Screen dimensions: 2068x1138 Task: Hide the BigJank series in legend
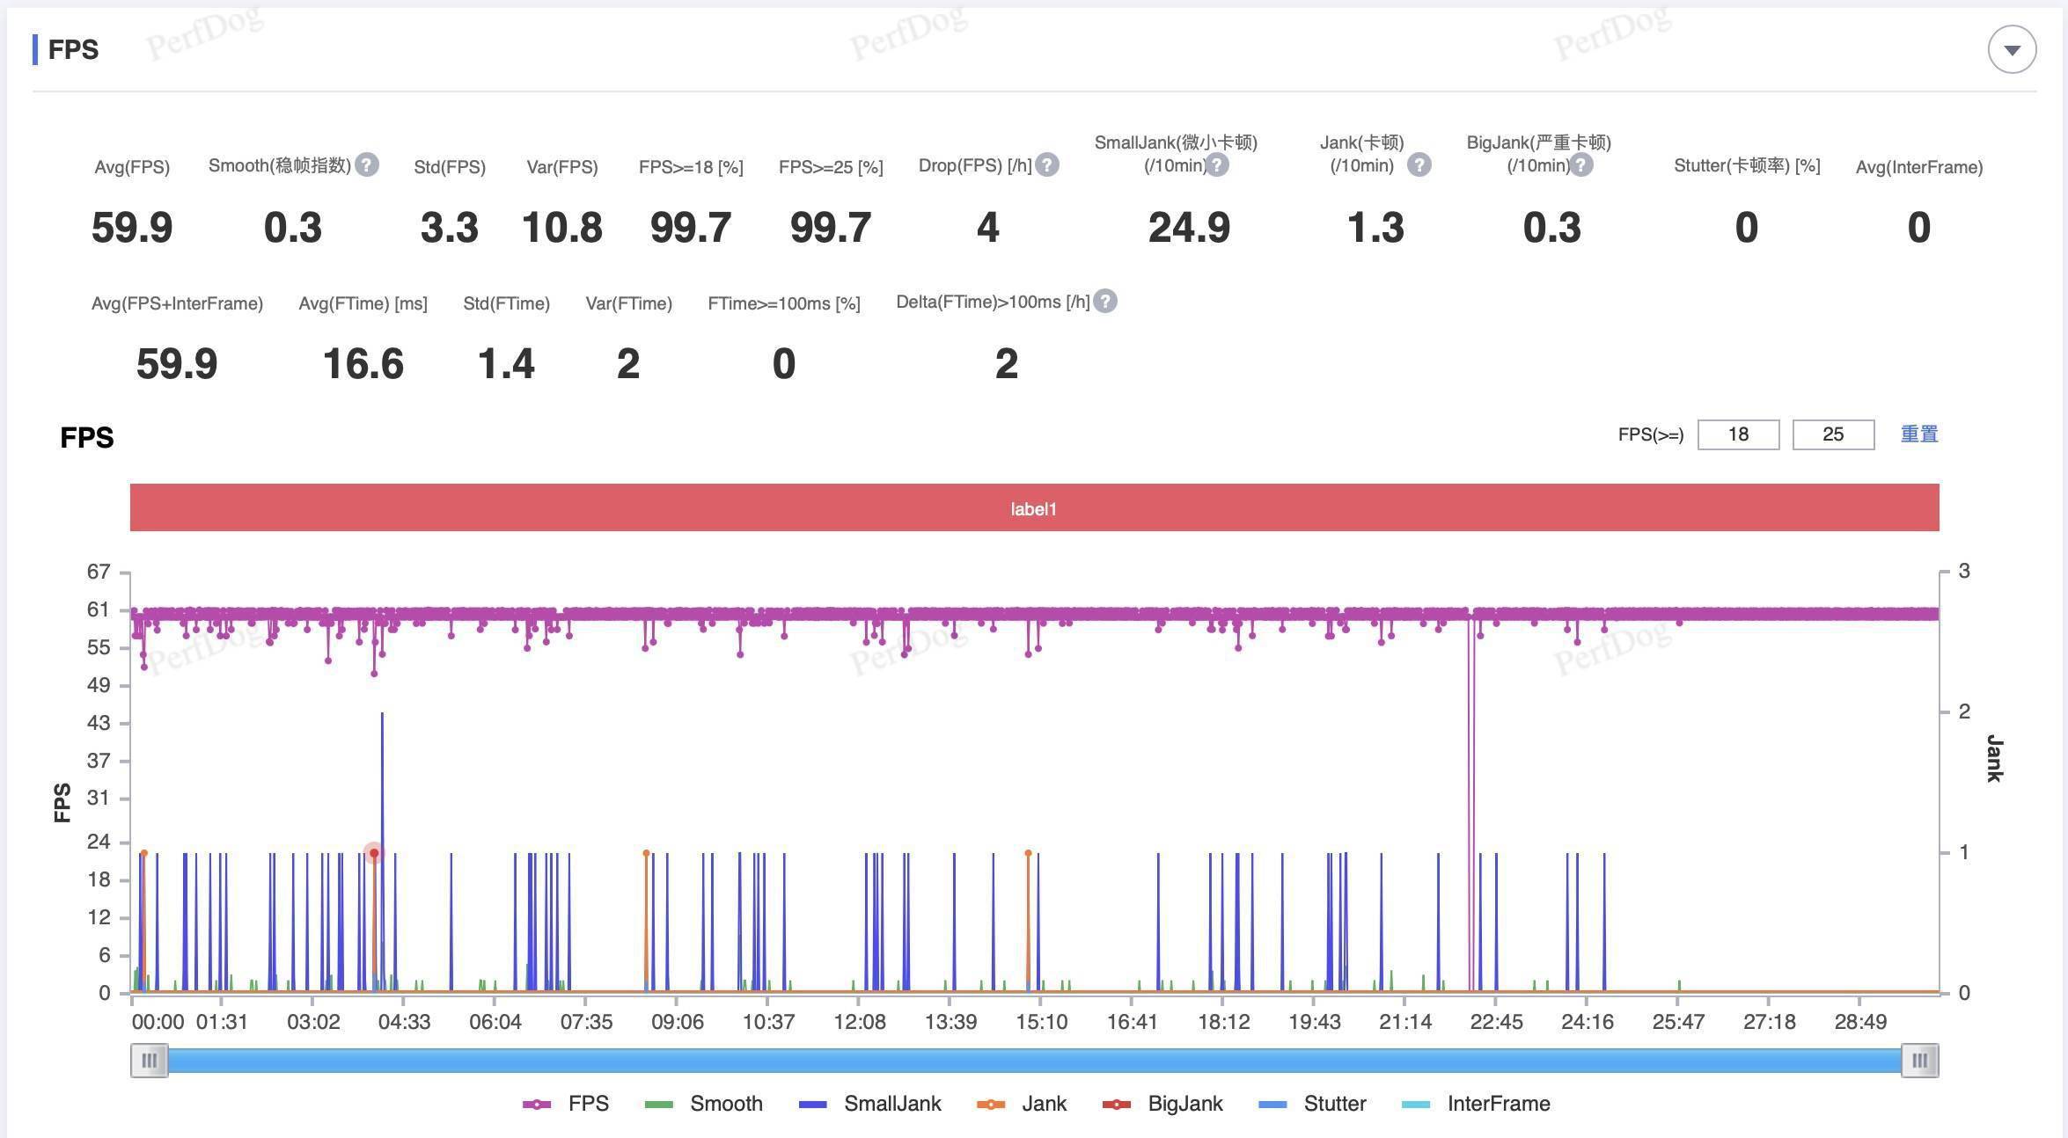[x=1162, y=1104]
